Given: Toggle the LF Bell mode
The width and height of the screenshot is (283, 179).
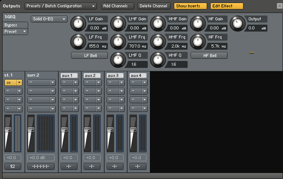Looking at the screenshot, I should tap(90, 55).
